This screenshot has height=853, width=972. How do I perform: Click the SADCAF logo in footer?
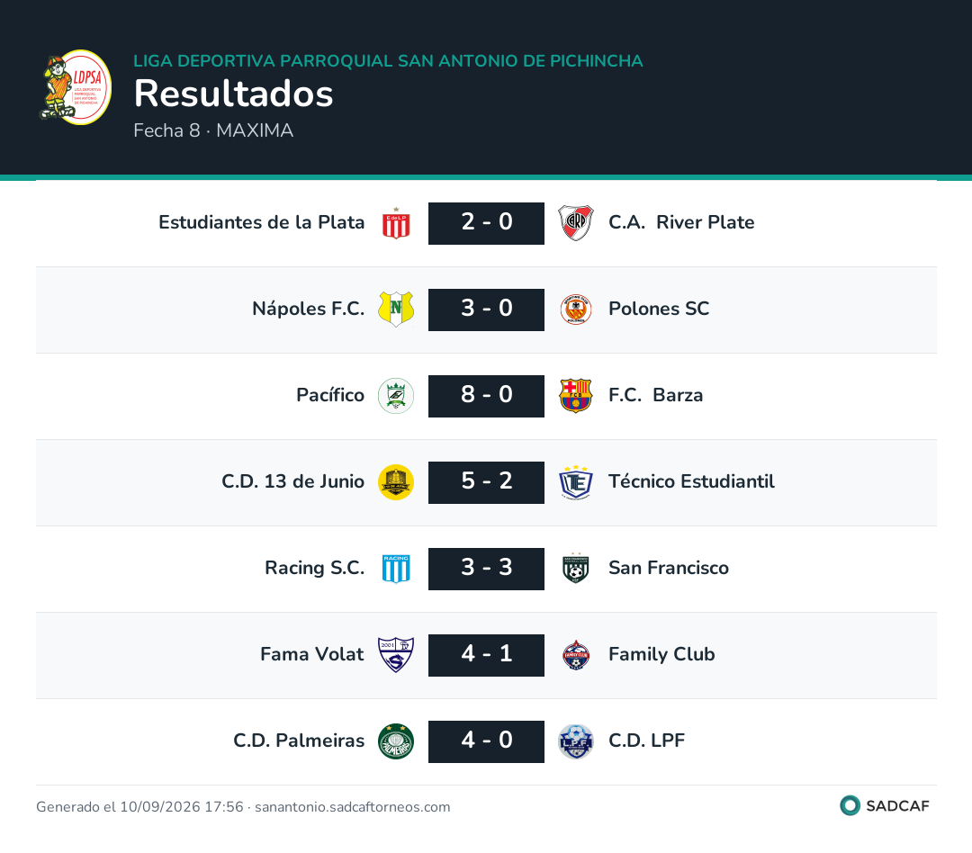(x=885, y=806)
